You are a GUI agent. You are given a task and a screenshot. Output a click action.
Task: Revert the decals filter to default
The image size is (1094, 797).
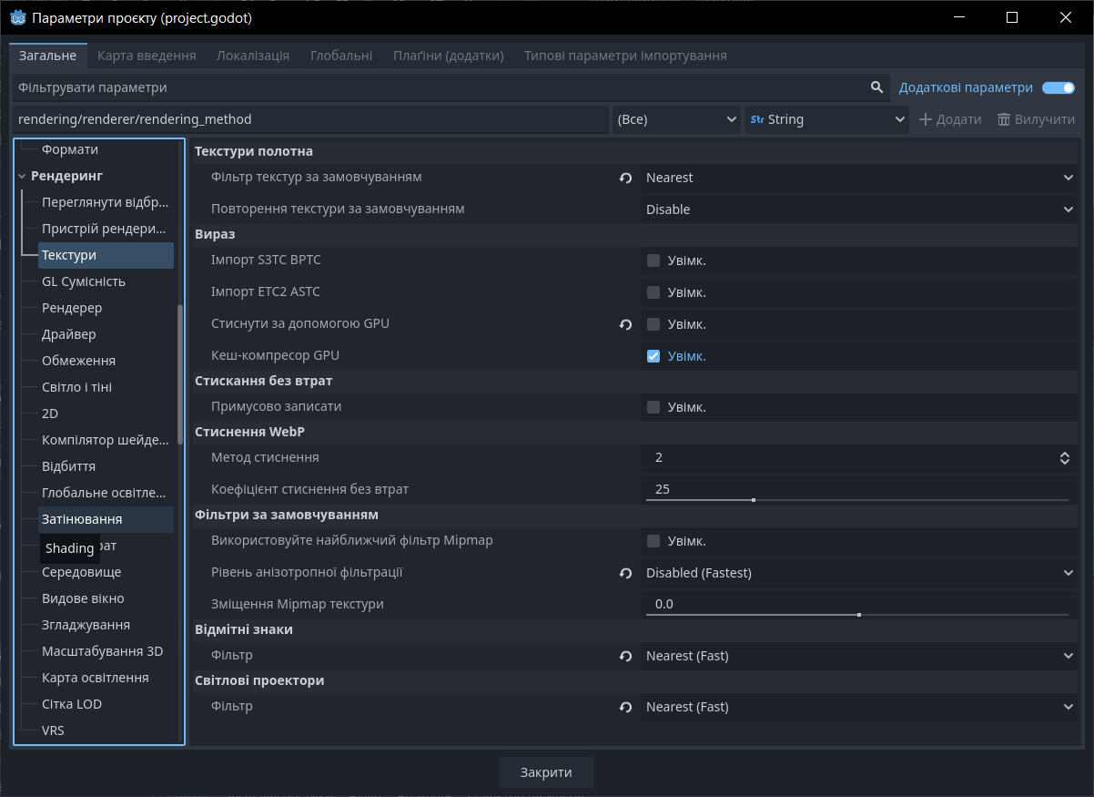[625, 656]
